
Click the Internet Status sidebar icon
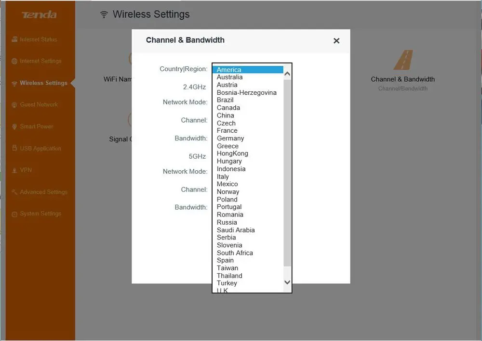[x=14, y=39]
